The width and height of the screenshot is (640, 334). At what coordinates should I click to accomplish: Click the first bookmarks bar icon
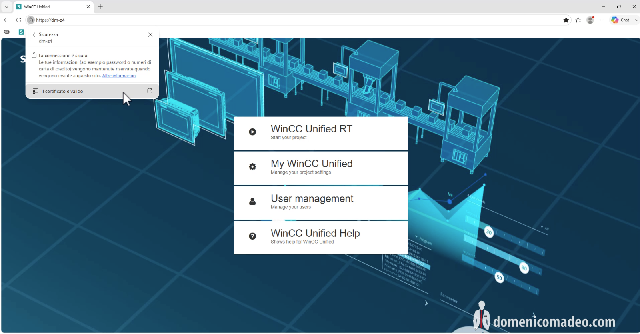pyautogui.click(x=7, y=32)
